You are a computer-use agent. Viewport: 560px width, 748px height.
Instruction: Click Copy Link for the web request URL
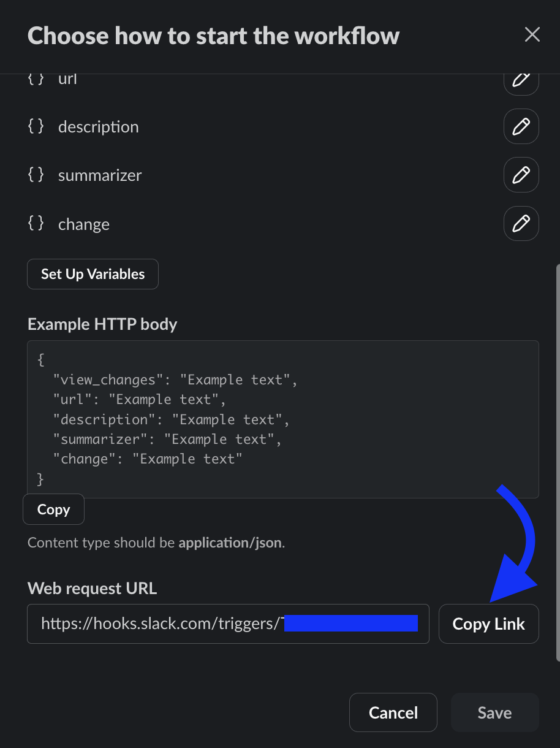point(489,624)
